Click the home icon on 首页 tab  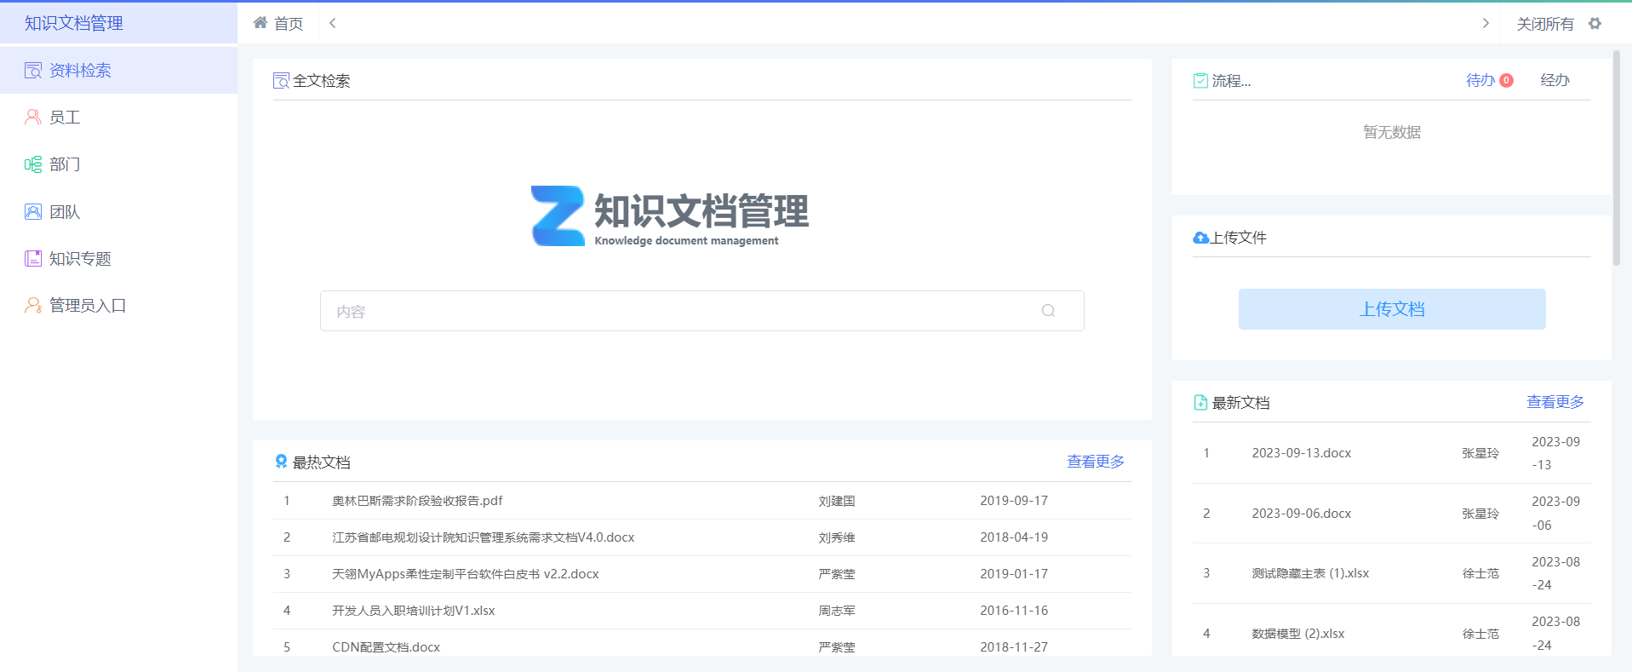[x=261, y=23]
